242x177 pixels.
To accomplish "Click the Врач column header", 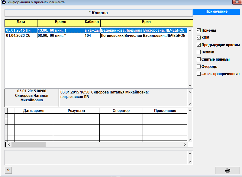I will (x=146, y=23).
